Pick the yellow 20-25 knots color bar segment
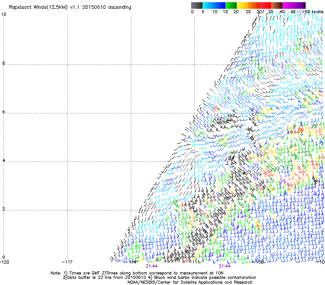Screen dimensions: 325x285 coord(242,5)
